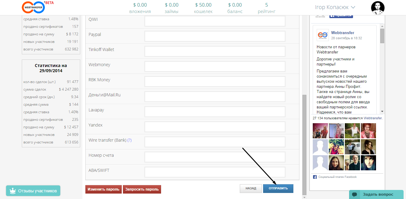The image size is (406, 199).
Task: Open the Отзывы участников widget
Action: pos(33,191)
